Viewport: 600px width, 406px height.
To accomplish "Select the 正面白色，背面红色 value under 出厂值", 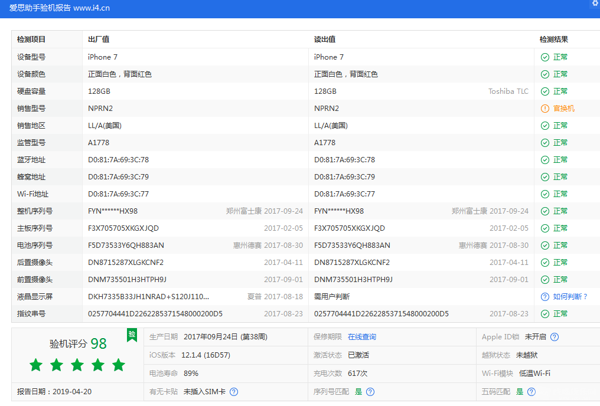I will pyautogui.click(x=120, y=74).
